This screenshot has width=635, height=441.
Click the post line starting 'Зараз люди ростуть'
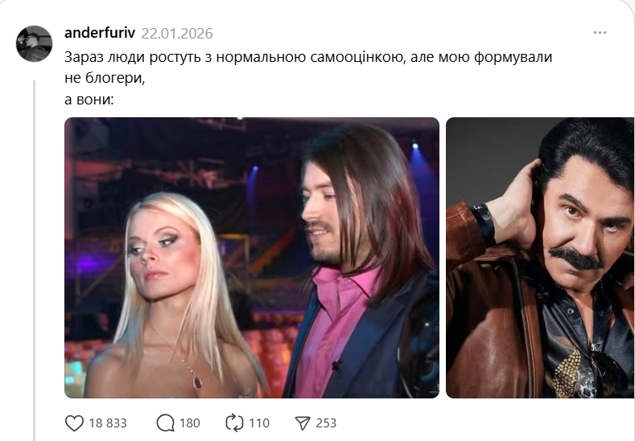(308, 57)
